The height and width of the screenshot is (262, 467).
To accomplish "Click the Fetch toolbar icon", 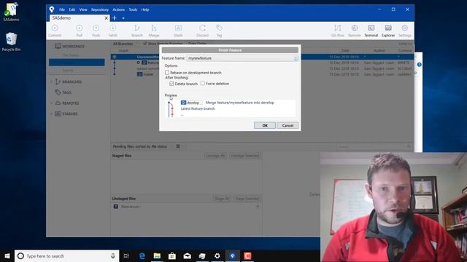I will pyautogui.click(x=113, y=31).
